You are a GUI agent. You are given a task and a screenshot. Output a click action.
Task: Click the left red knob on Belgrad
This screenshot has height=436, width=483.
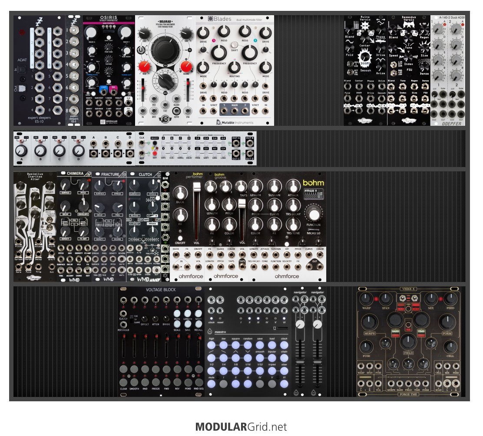(144, 66)
